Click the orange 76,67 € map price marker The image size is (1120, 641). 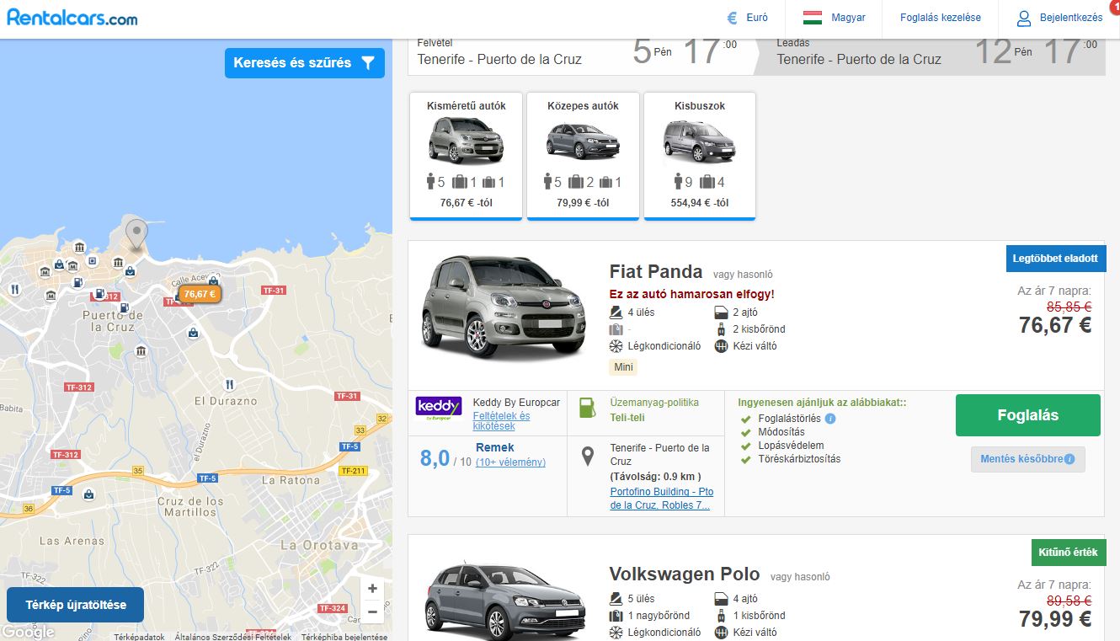(x=199, y=294)
